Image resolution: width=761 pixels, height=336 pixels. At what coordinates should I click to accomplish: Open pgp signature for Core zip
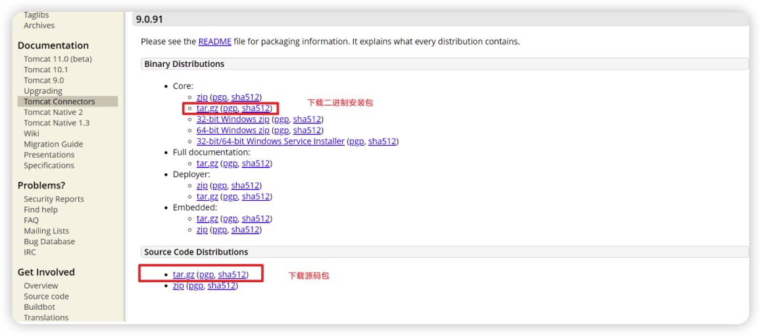point(220,98)
